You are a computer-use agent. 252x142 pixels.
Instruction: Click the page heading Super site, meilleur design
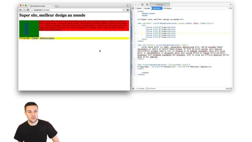pos(52,15)
